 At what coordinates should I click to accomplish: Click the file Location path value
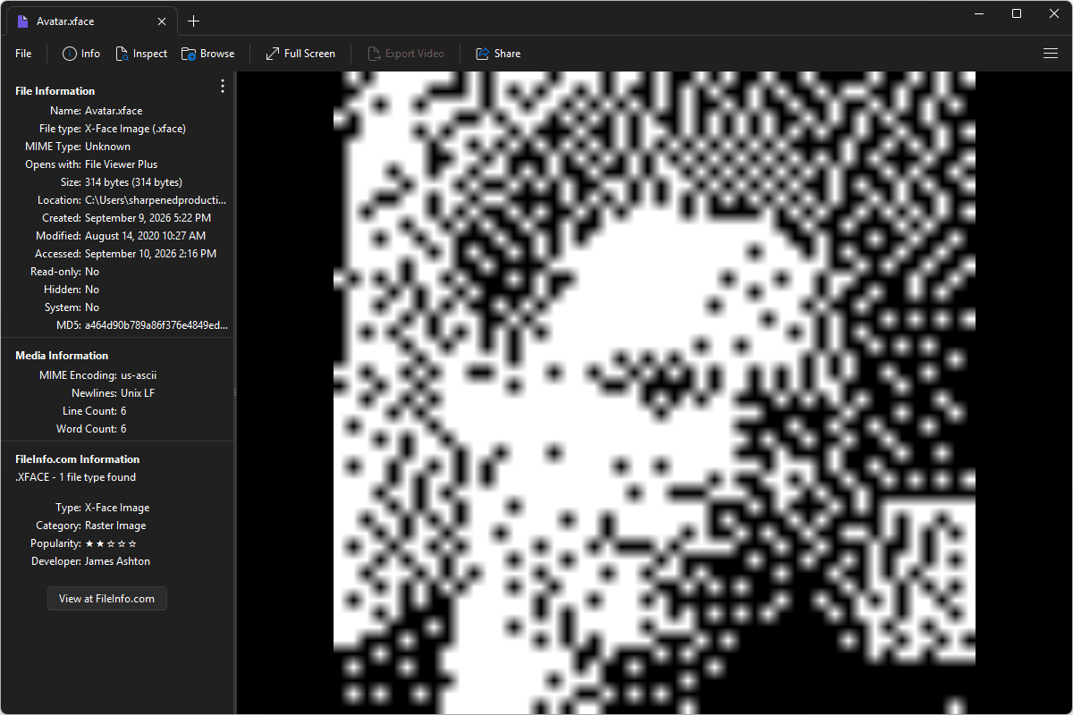click(156, 200)
